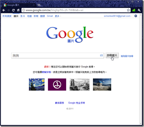Bookmark page with the star icon

(x=128, y=10)
